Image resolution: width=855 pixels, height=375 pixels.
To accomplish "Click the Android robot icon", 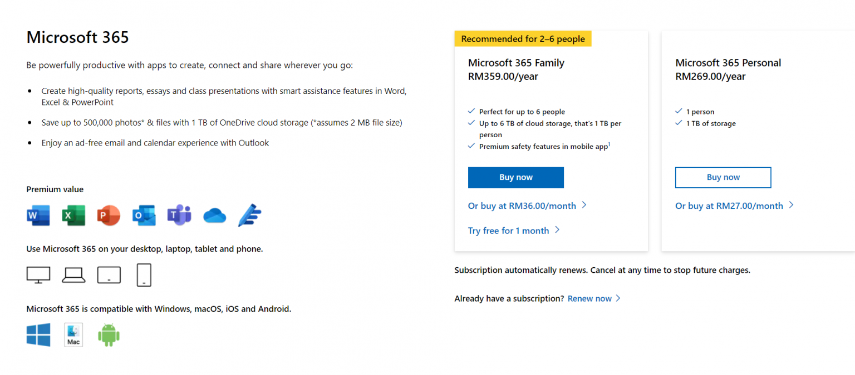I will pyautogui.click(x=109, y=334).
